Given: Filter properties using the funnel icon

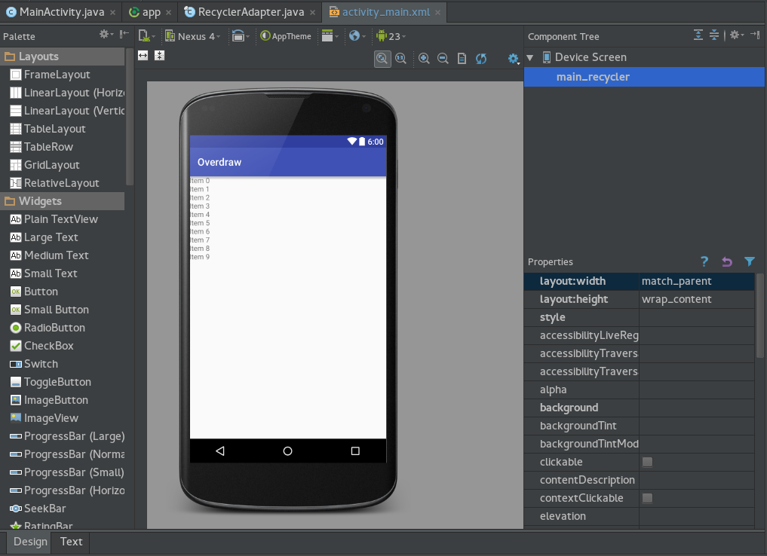Looking at the screenshot, I should pyautogui.click(x=749, y=261).
